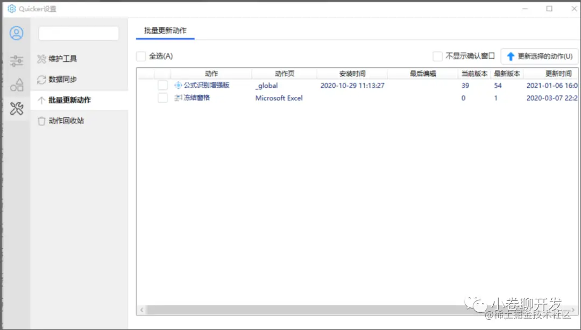Click 更新选择的动作(U) button
The width and height of the screenshot is (581, 330).
pyautogui.click(x=540, y=57)
